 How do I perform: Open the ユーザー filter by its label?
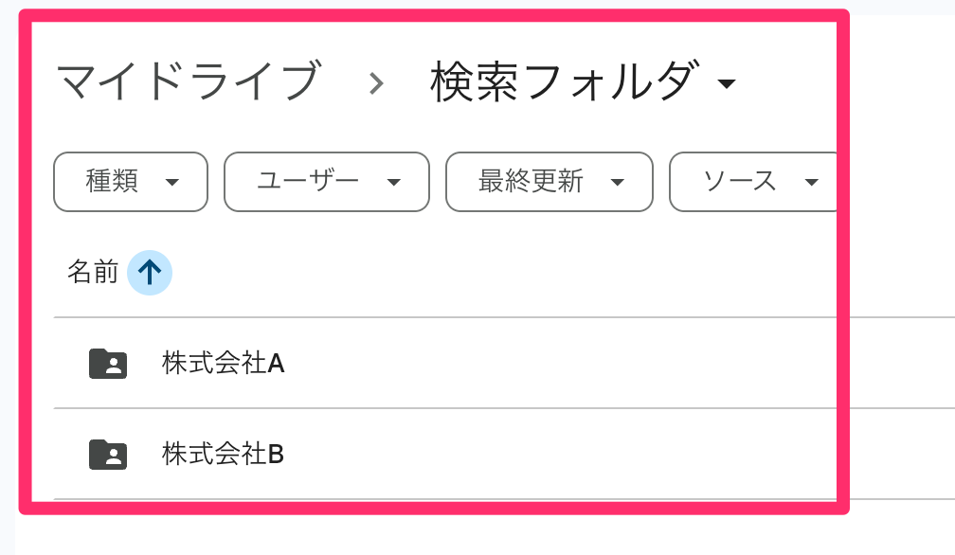coord(308,182)
